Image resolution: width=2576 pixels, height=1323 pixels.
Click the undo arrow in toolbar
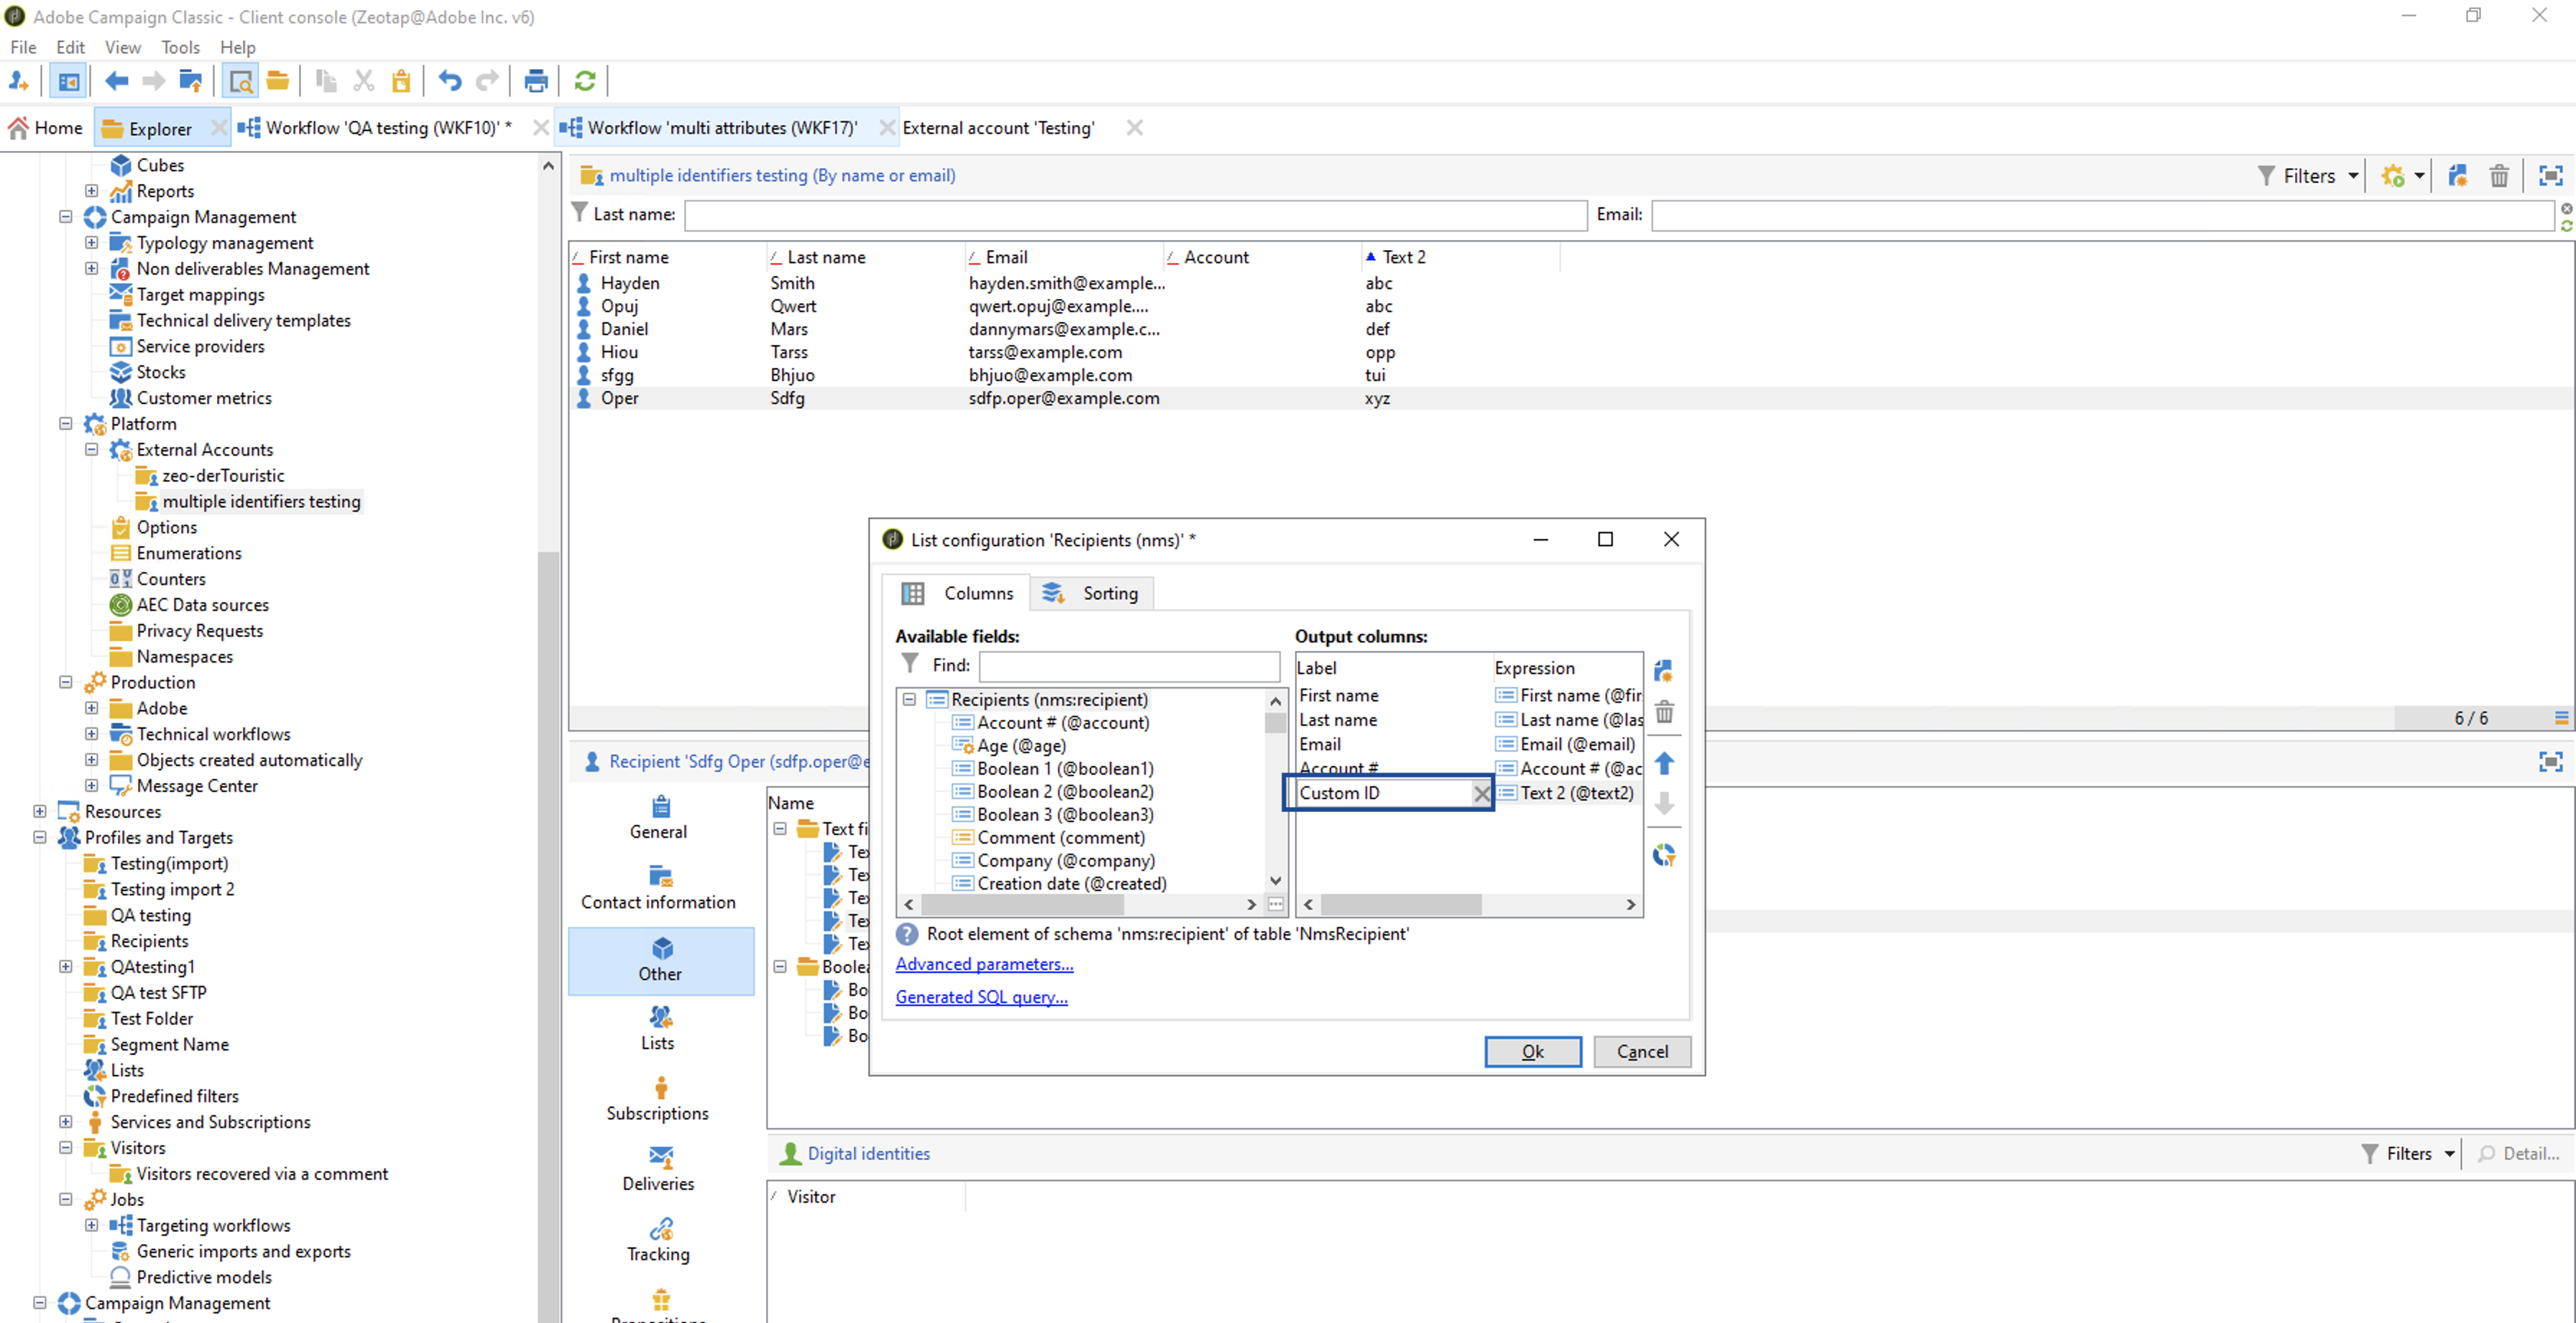tap(449, 81)
